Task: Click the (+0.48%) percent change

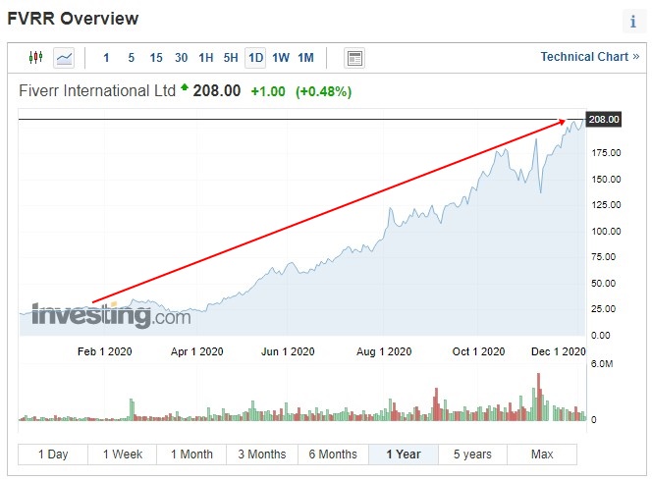Action: [x=323, y=91]
